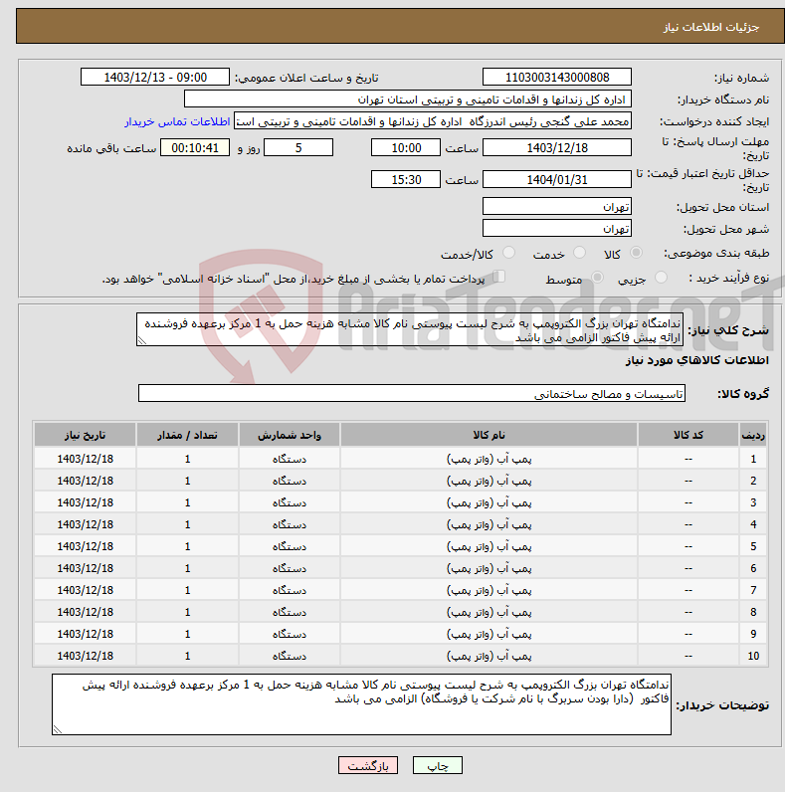Click the general description text area
Image resolution: width=785 pixels, height=792 pixels.
point(410,329)
